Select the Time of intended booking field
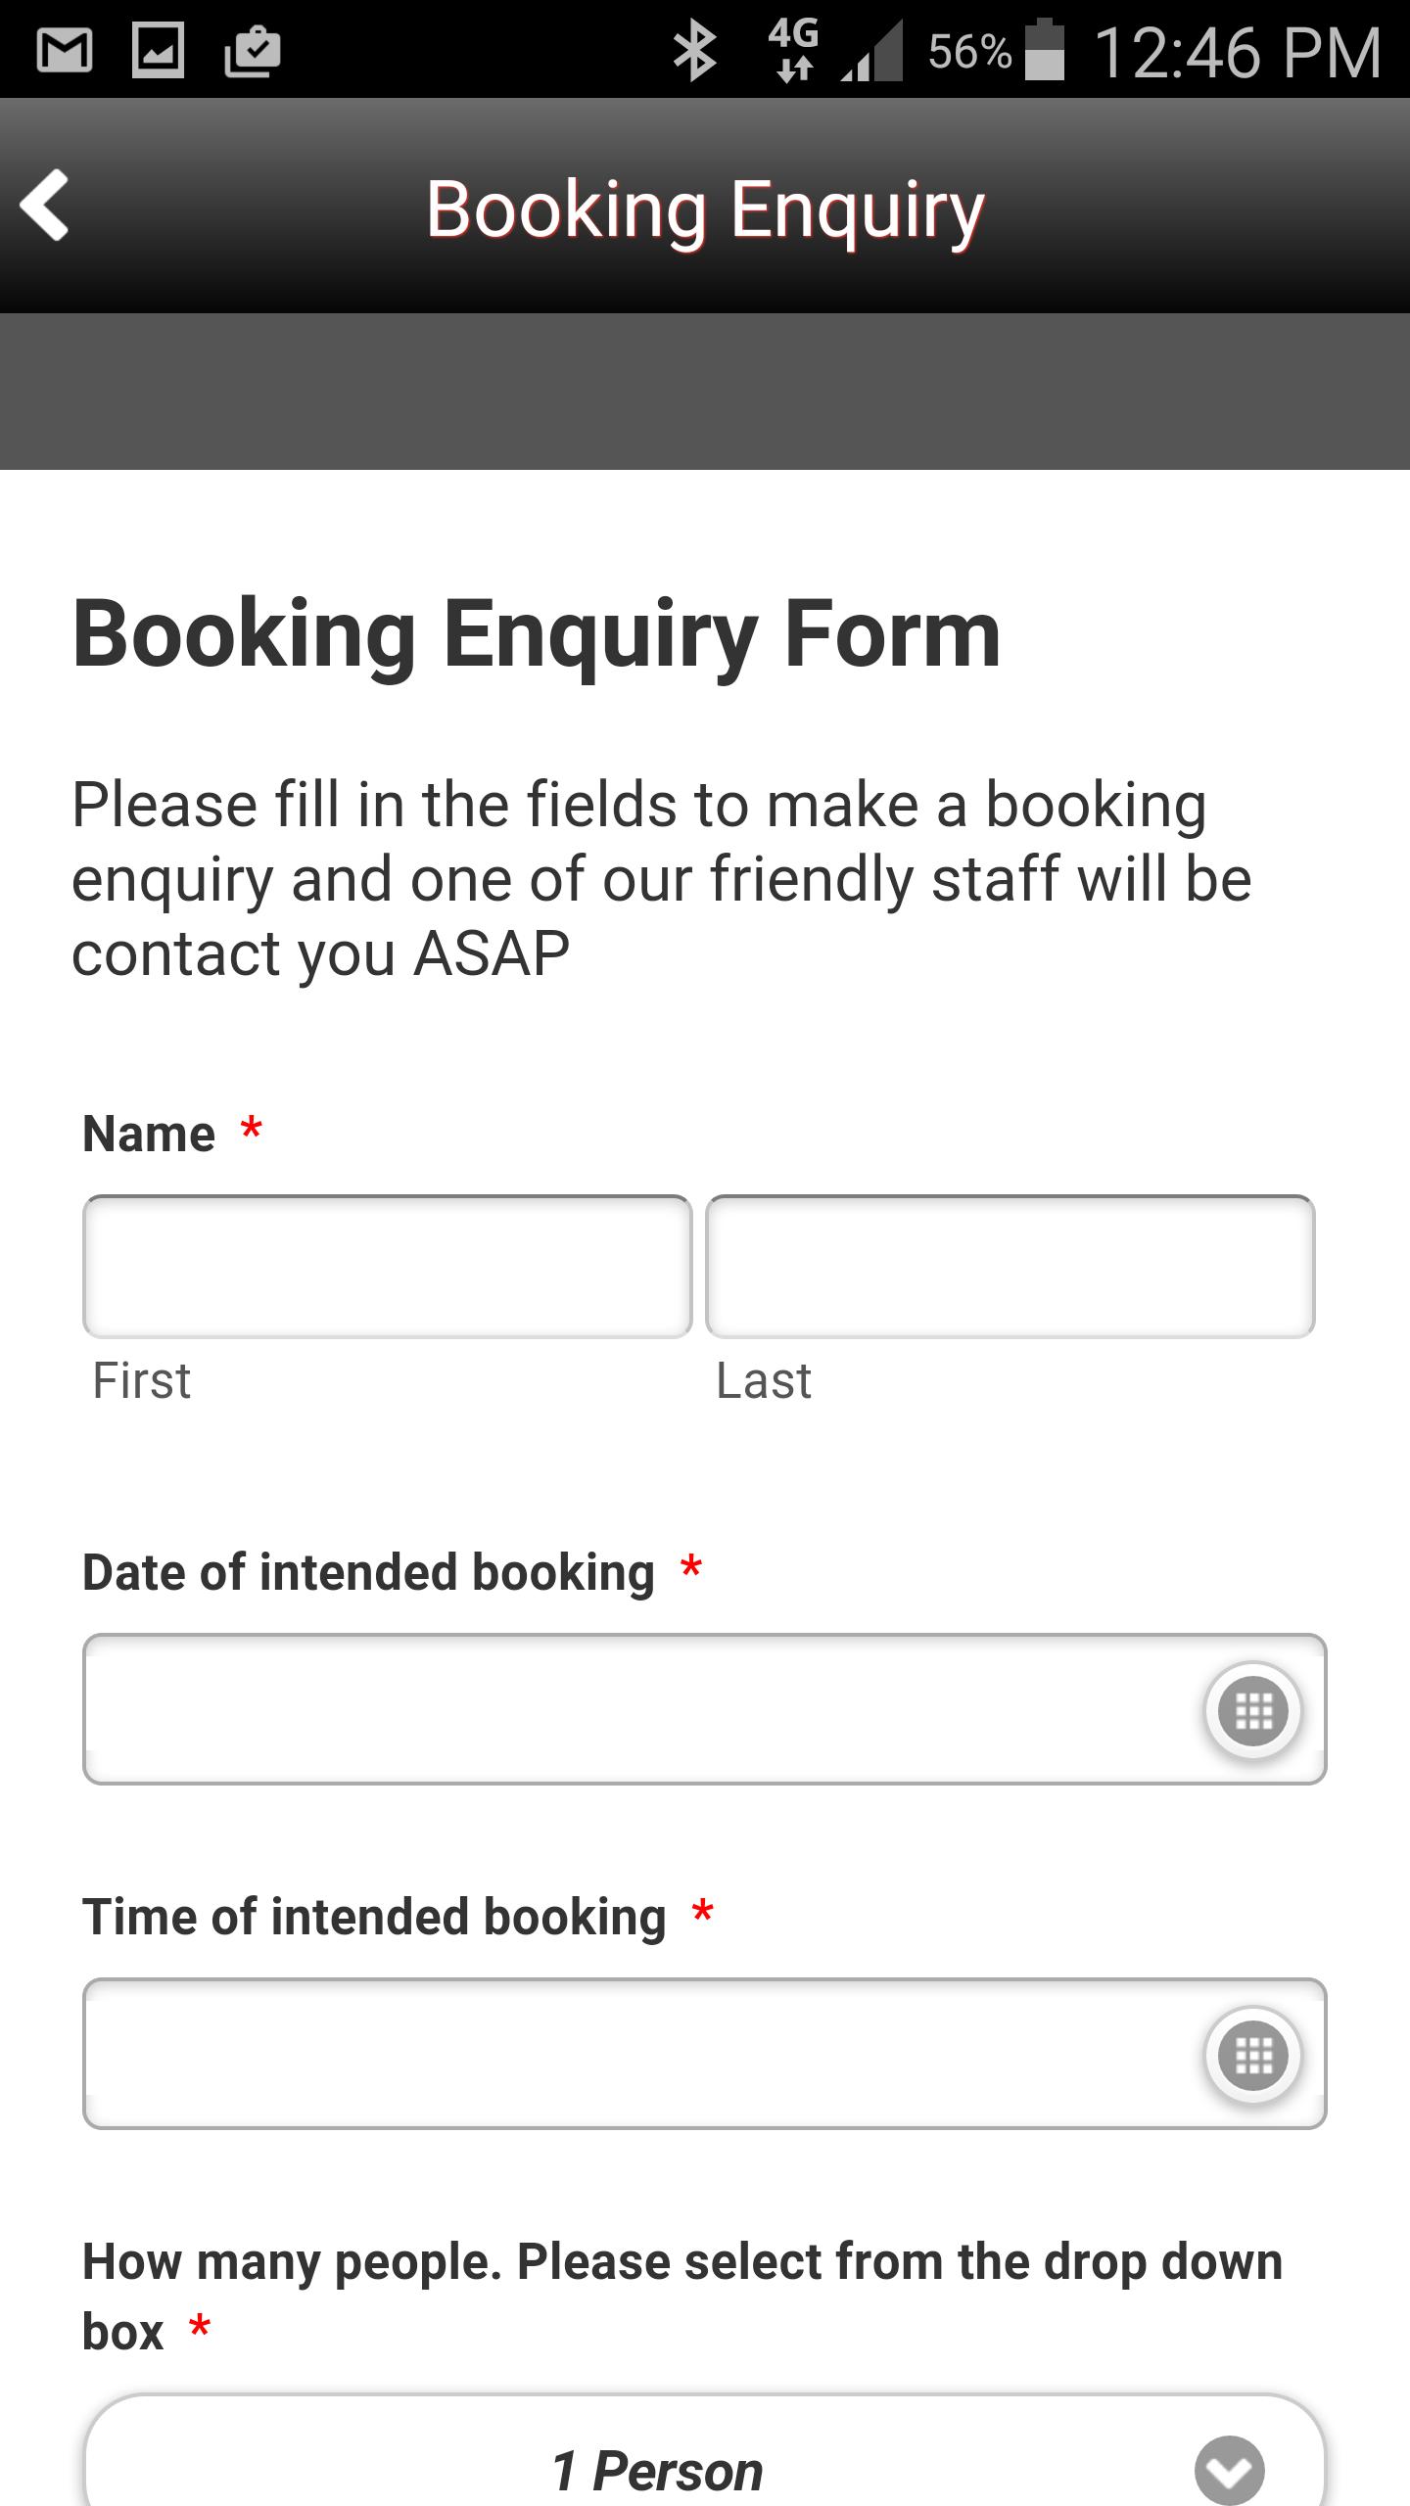Image resolution: width=1410 pixels, height=2506 pixels. click(705, 2054)
